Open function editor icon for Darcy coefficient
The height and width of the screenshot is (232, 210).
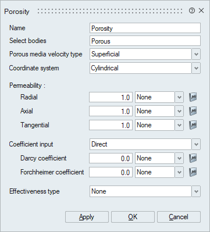pos(193,158)
